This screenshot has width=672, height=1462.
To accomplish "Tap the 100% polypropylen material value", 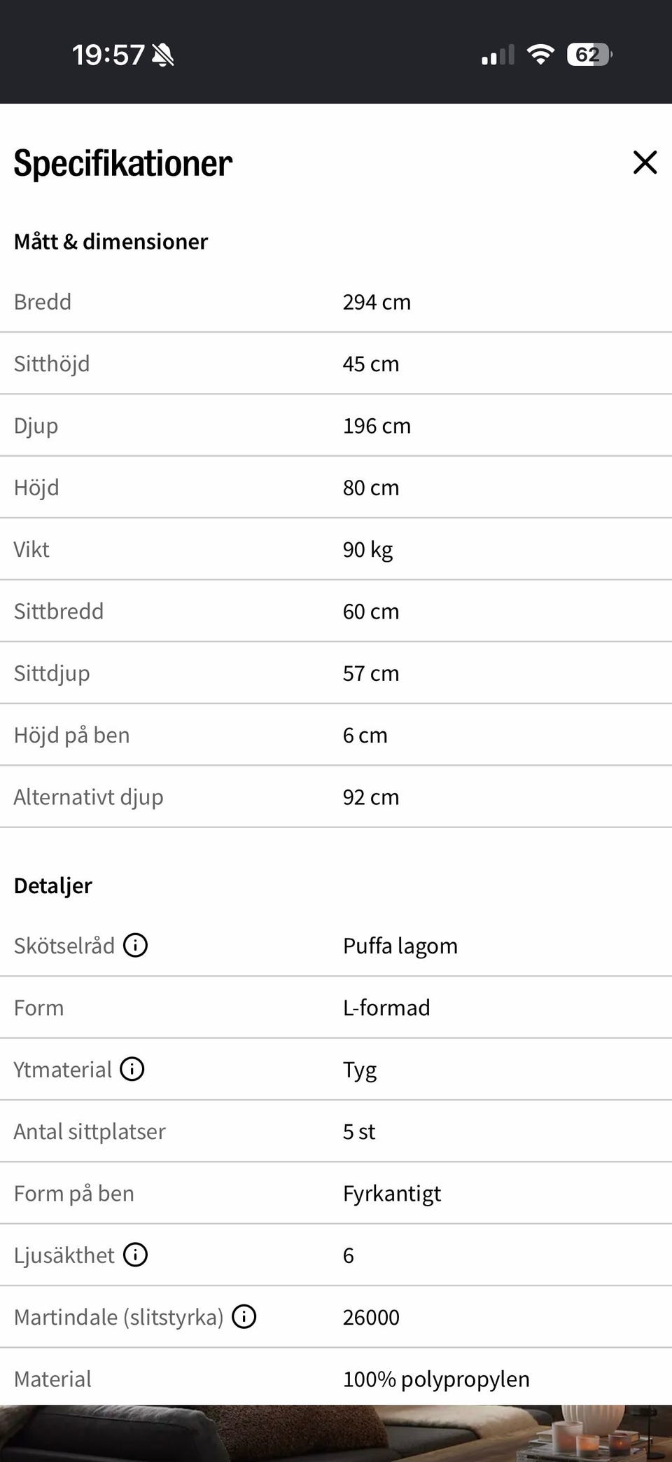I will (436, 1379).
